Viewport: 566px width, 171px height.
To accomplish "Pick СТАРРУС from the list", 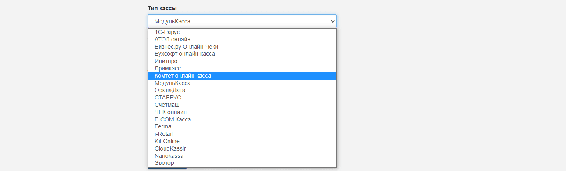I will [168, 97].
